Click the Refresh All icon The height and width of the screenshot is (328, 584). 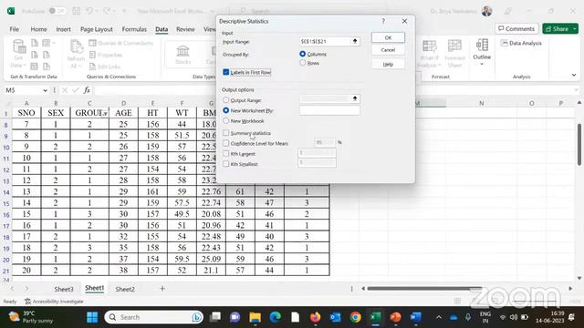click(76, 54)
